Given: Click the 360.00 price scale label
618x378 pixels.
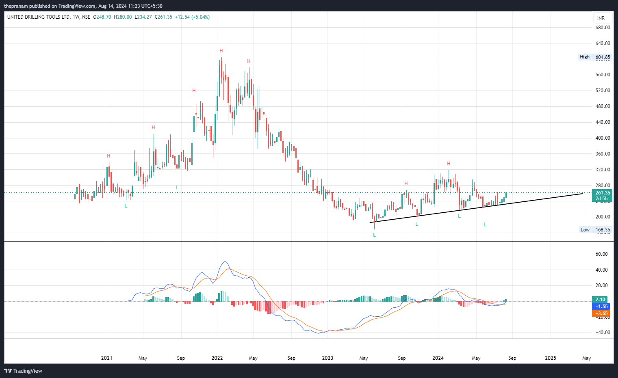Looking at the screenshot, I should click(603, 154).
